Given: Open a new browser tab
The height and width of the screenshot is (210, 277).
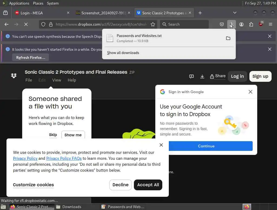Looking at the screenshot, I should pos(200,13).
